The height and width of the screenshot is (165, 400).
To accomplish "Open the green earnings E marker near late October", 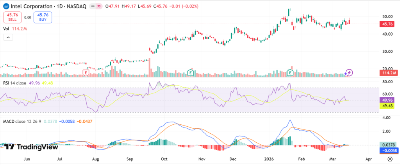I will point(190,73).
